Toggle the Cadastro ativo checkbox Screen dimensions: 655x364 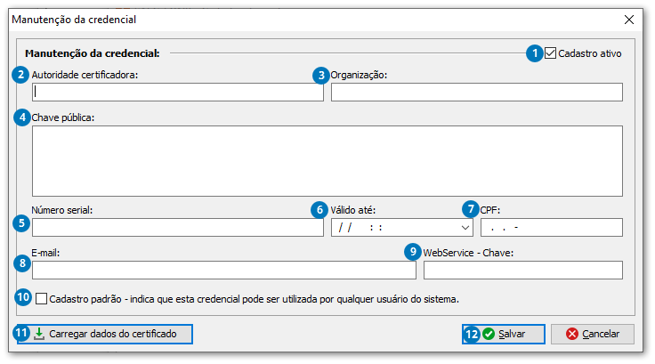tap(551, 53)
